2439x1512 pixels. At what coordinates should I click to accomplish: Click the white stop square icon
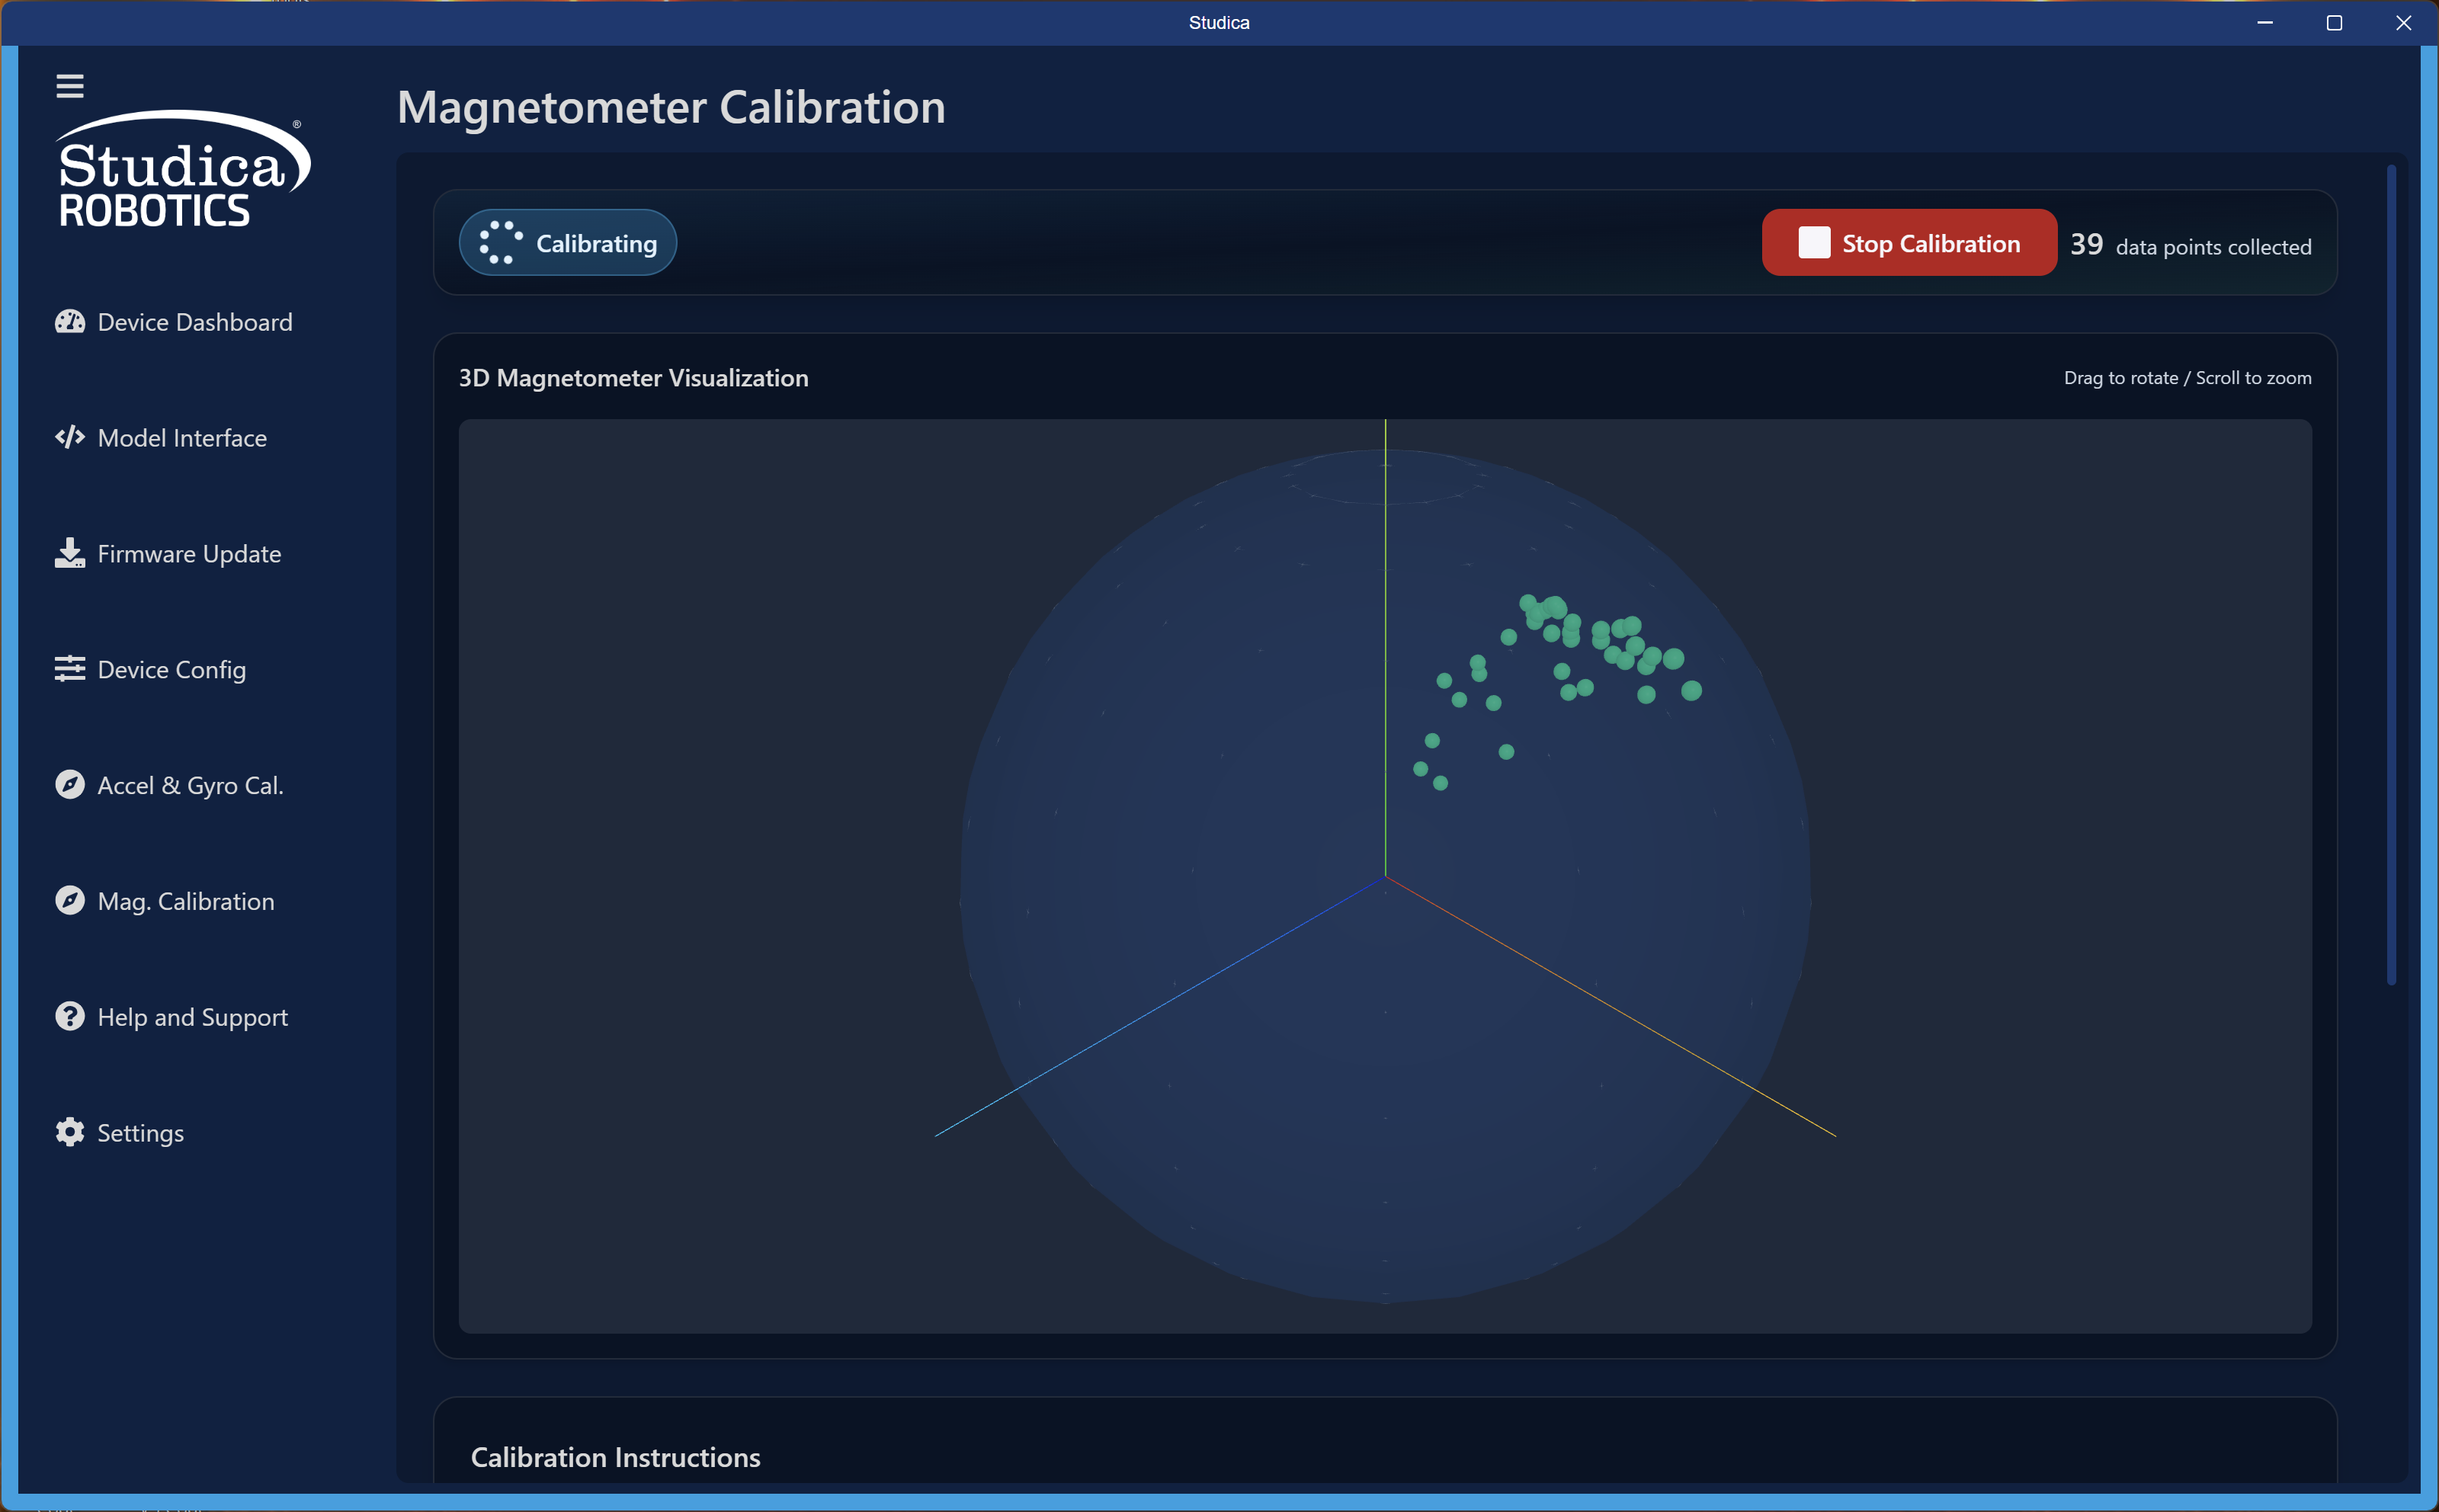pyautogui.click(x=1814, y=243)
